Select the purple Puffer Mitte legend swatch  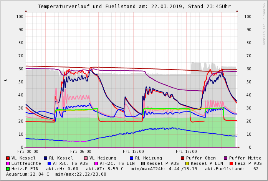pos(226,158)
